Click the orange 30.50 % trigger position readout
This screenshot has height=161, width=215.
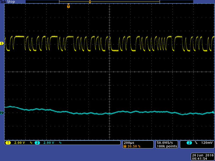pyautogui.click(x=133, y=146)
